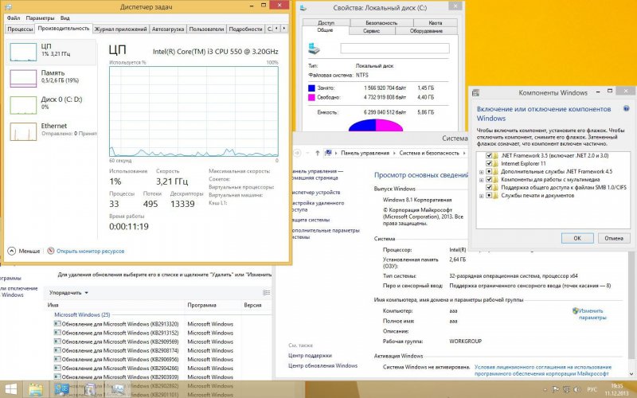Image resolution: width=637 pixels, height=398 pixels.
Task: Open the Упорядочить dropdown
Action: (68, 292)
